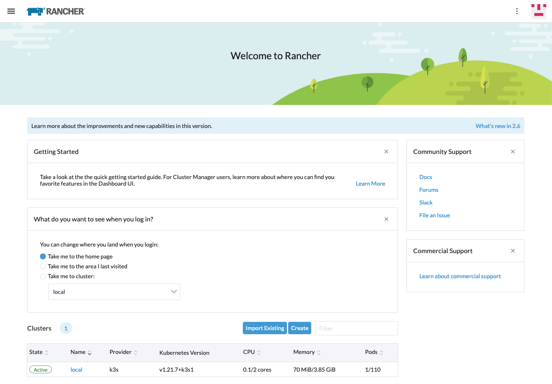This screenshot has width=552, height=384.
Task: Click Learn More in Getting Started
Action: (370, 184)
